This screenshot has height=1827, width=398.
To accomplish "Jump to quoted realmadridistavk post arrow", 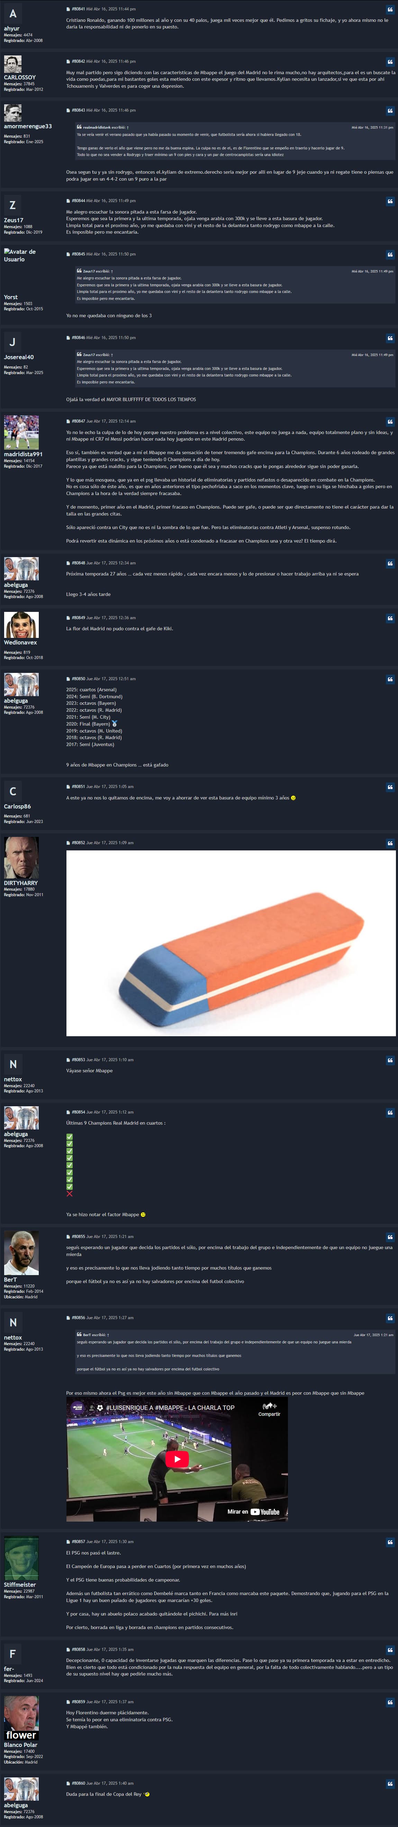I will [127, 127].
